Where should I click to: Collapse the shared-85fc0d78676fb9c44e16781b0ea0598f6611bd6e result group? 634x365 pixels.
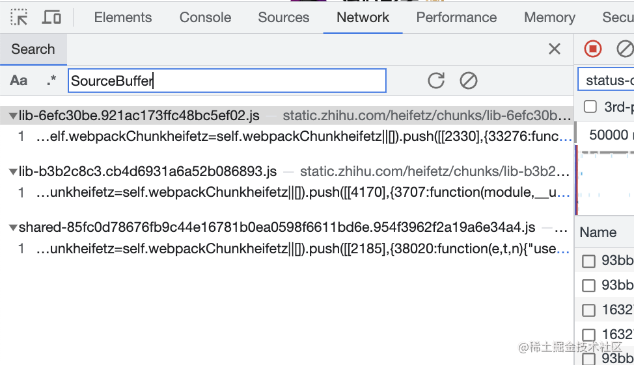pos(13,228)
